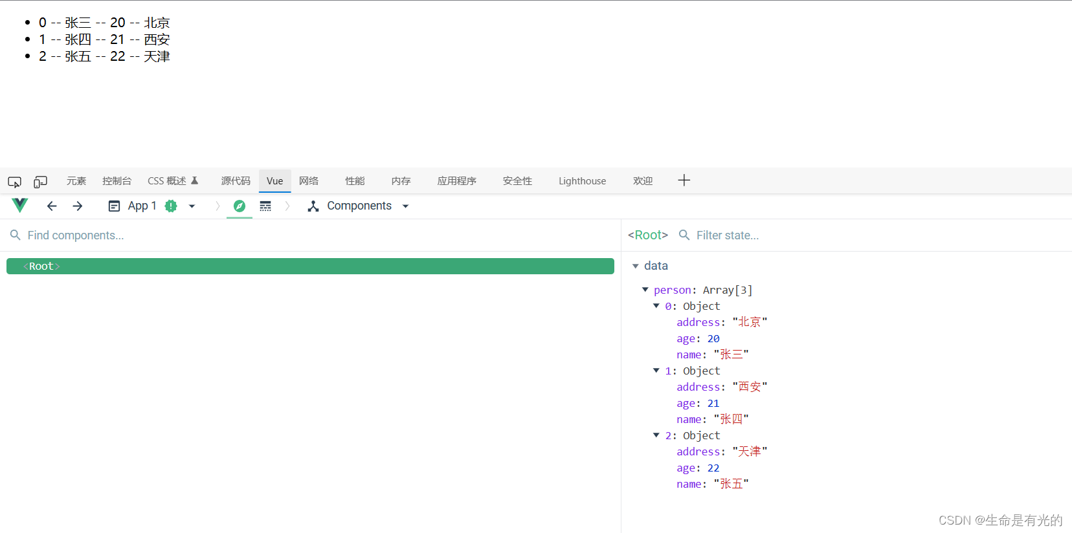Click address value "天津"
Image resolution: width=1072 pixels, height=533 pixels.
[750, 451]
